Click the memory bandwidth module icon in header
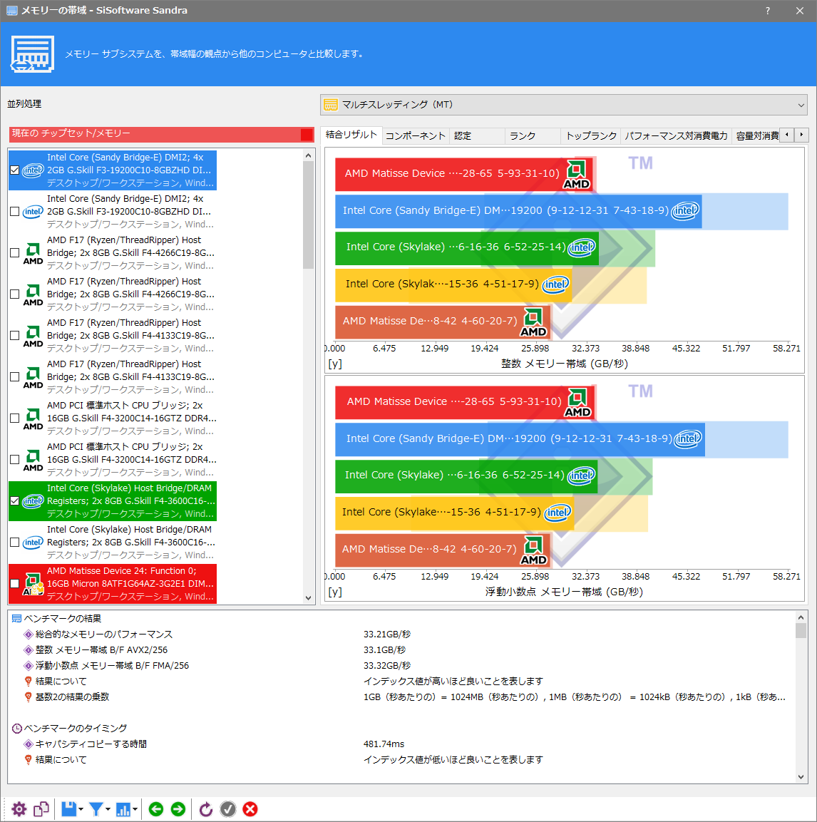Viewport: 817px width, 822px height. tap(33, 54)
